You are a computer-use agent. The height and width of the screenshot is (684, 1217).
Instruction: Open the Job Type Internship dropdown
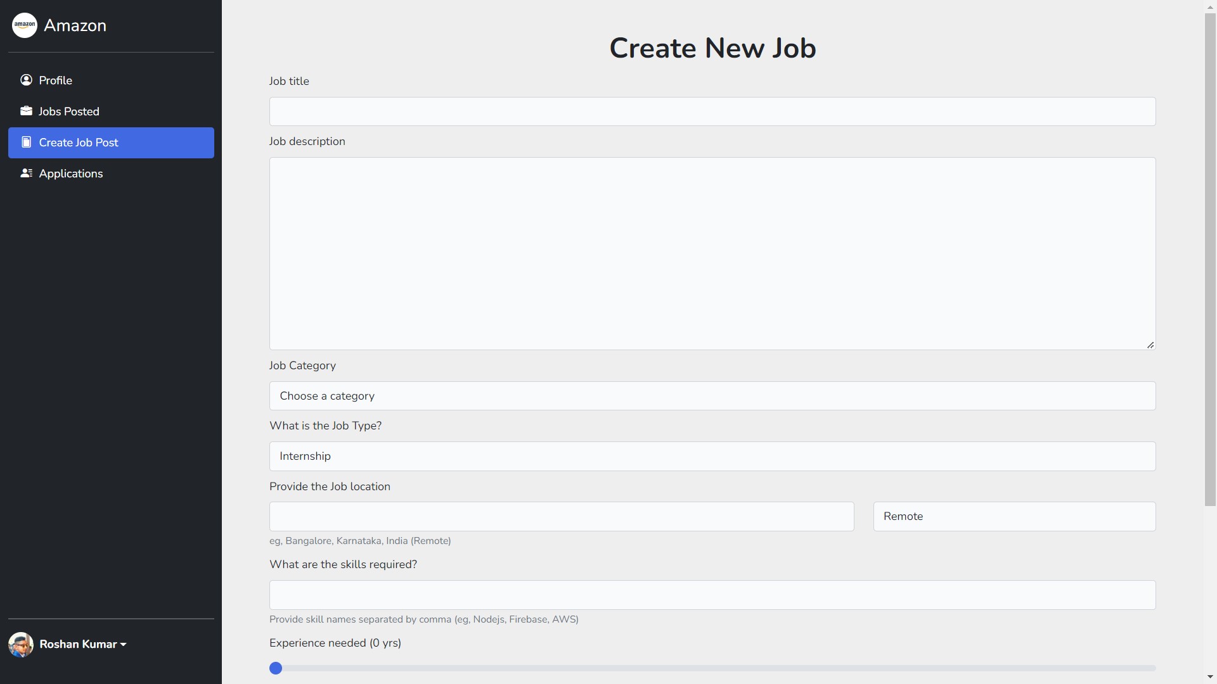(x=712, y=456)
